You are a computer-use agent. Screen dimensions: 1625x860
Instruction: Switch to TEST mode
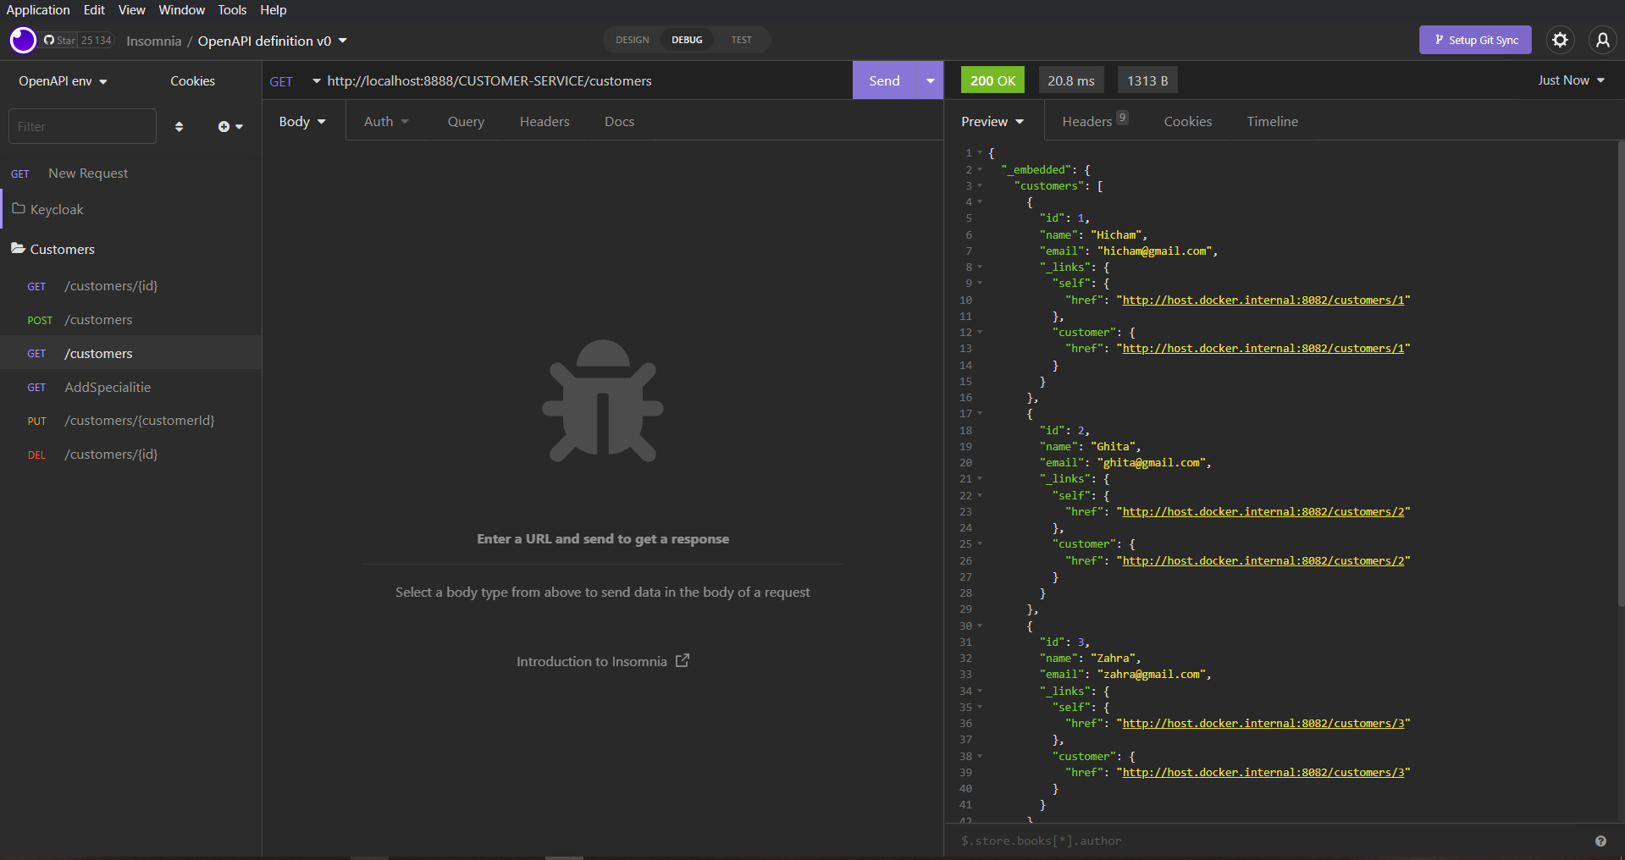point(741,39)
